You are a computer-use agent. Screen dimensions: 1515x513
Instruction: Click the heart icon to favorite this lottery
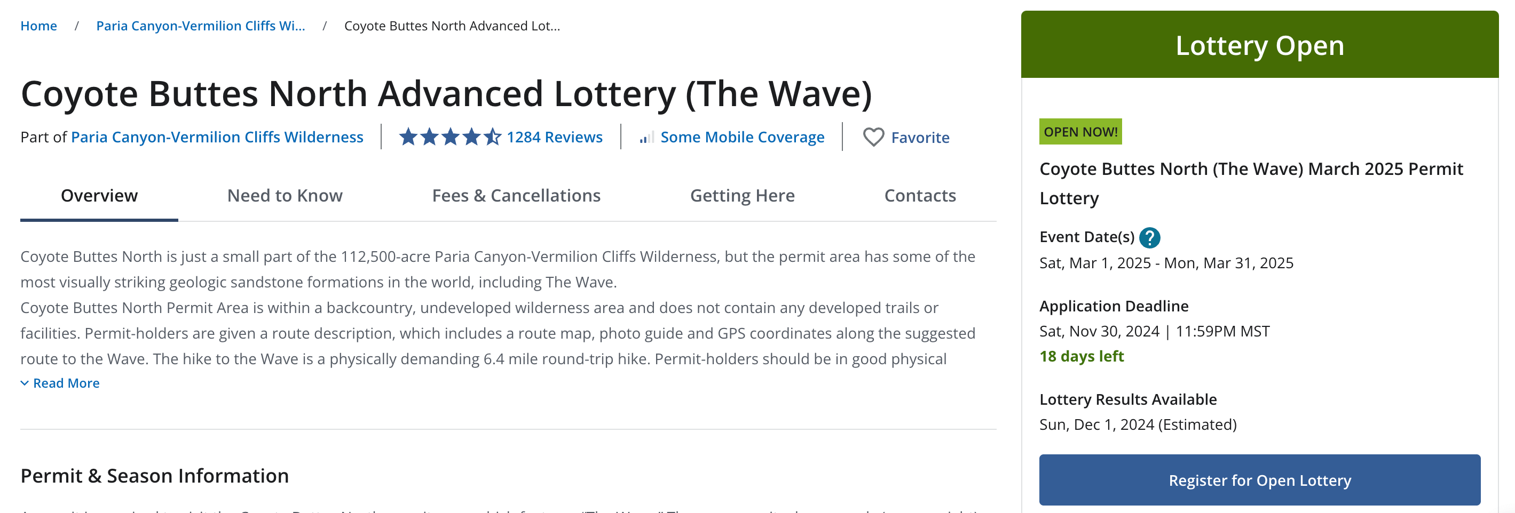pyautogui.click(x=873, y=138)
